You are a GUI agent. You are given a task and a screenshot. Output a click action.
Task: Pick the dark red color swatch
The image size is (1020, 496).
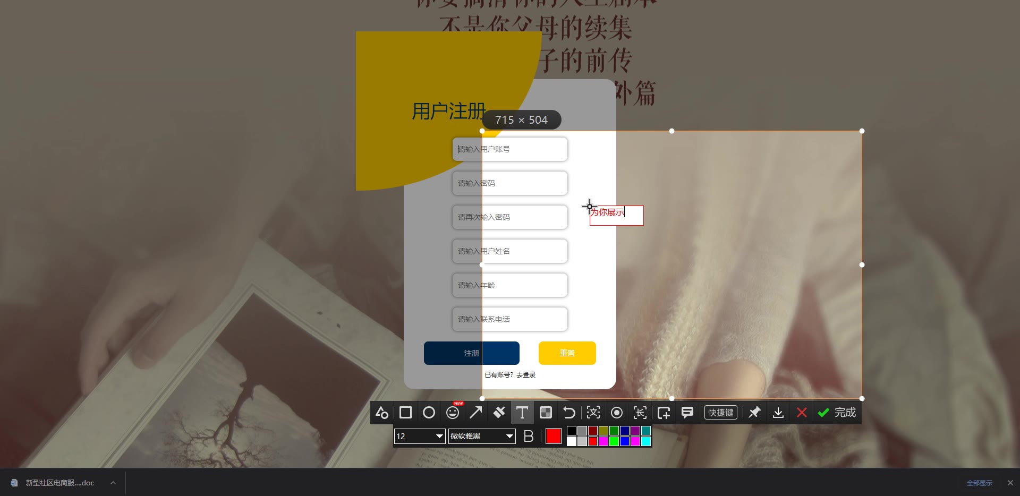pyautogui.click(x=593, y=431)
